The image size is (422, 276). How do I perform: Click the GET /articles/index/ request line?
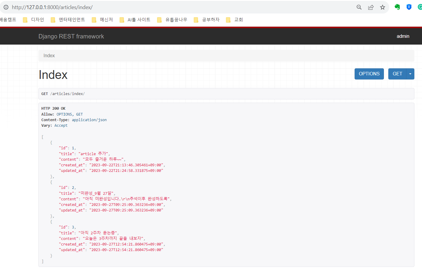tap(63, 94)
